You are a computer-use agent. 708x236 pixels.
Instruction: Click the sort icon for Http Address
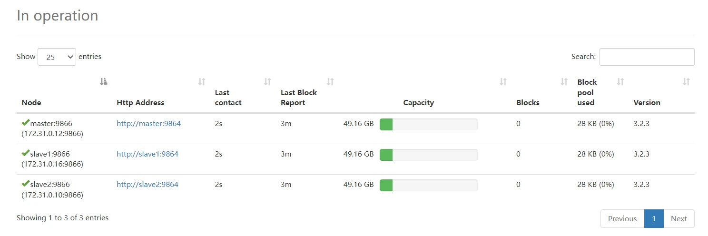coord(202,82)
